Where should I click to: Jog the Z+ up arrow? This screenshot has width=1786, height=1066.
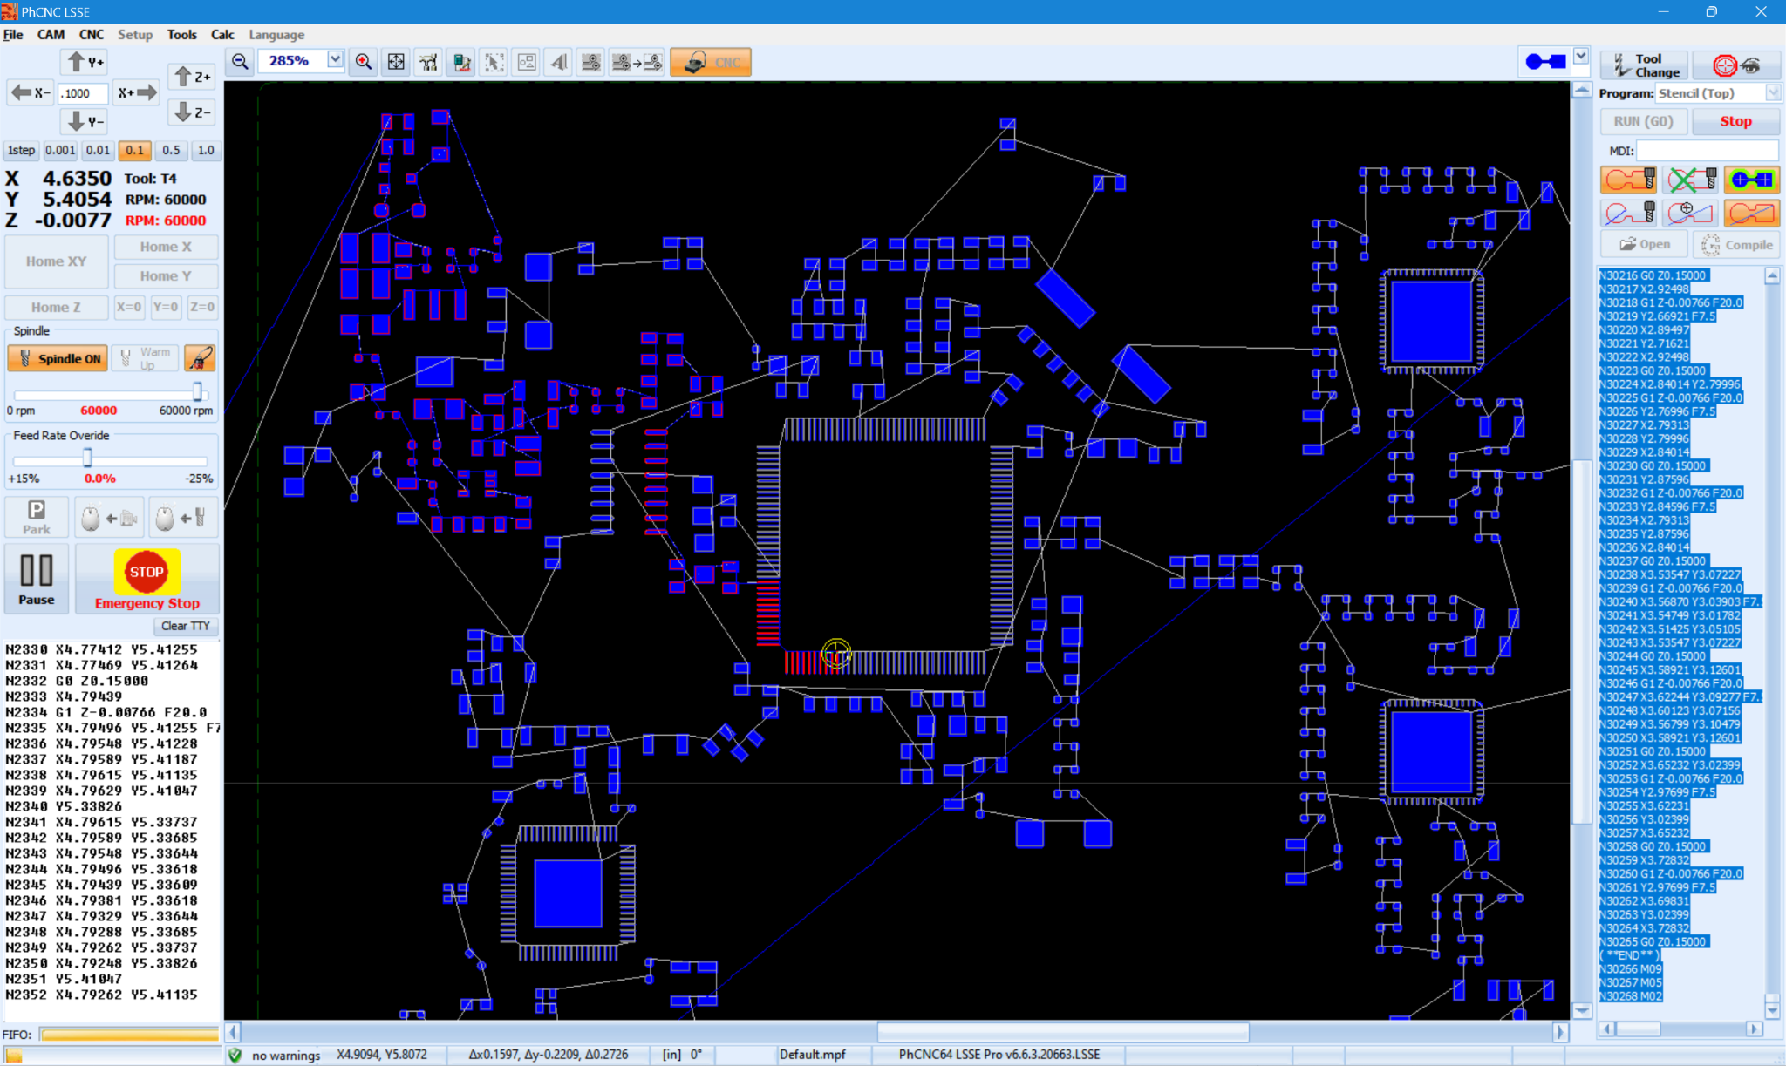[192, 77]
